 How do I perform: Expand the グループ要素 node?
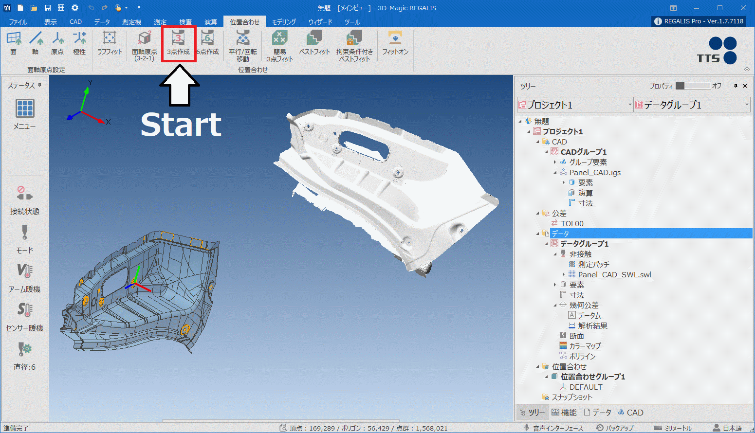point(555,162)
